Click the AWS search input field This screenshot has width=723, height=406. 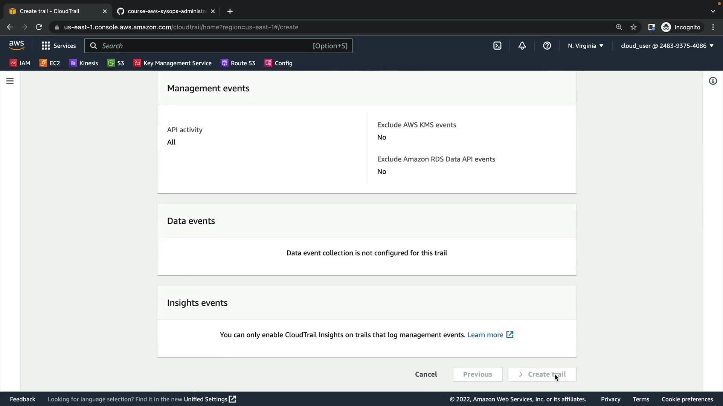pos(205,45)
